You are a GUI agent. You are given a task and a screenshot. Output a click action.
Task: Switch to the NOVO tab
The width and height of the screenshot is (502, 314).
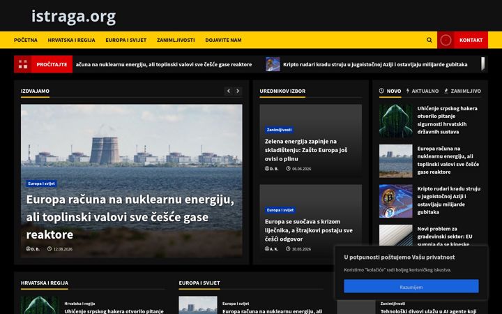[x=390, y=91]
